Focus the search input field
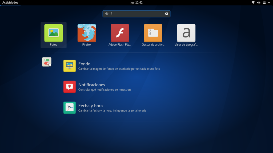This screenshot has height=153, width=273. (x=136, y=14)
